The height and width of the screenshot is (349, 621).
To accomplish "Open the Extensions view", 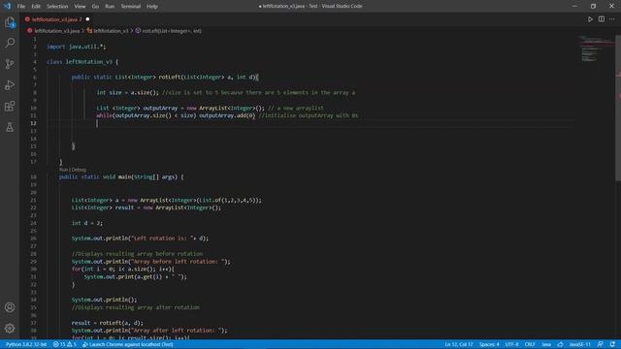I will tap(10, 106).
